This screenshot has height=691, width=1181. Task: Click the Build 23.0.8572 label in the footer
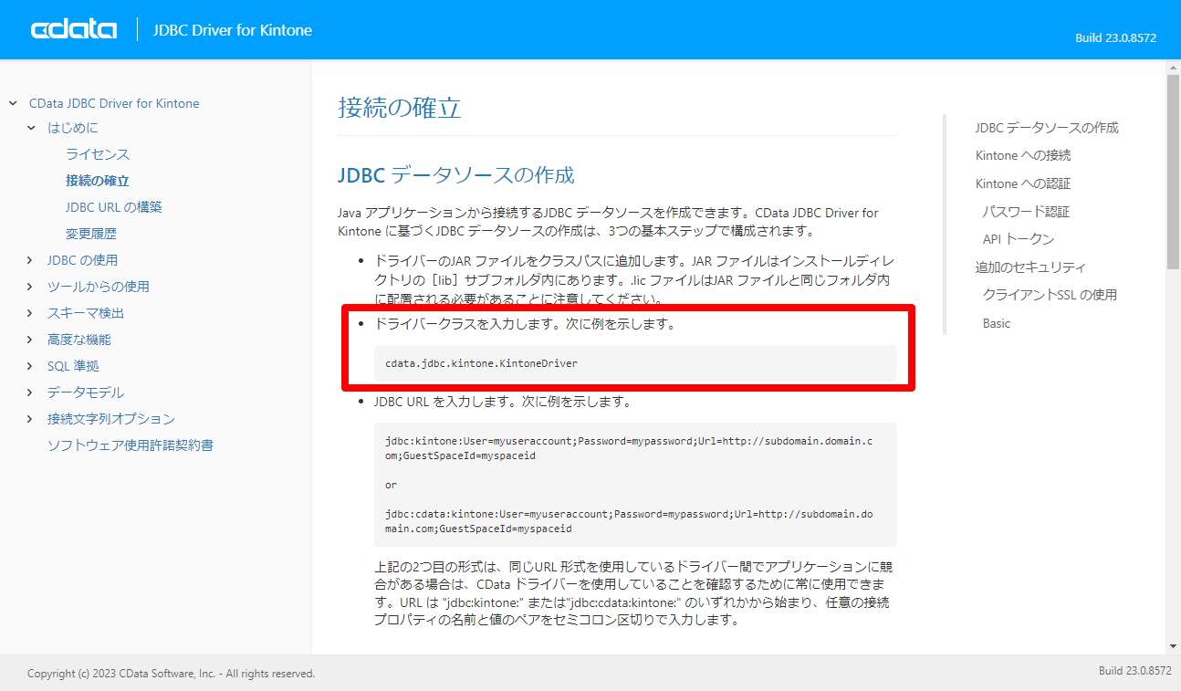pyautogui.click(x=1134, y=671)
